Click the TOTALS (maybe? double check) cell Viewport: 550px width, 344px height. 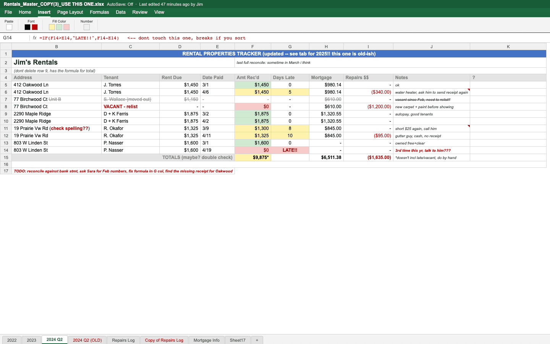coord(123,157)
